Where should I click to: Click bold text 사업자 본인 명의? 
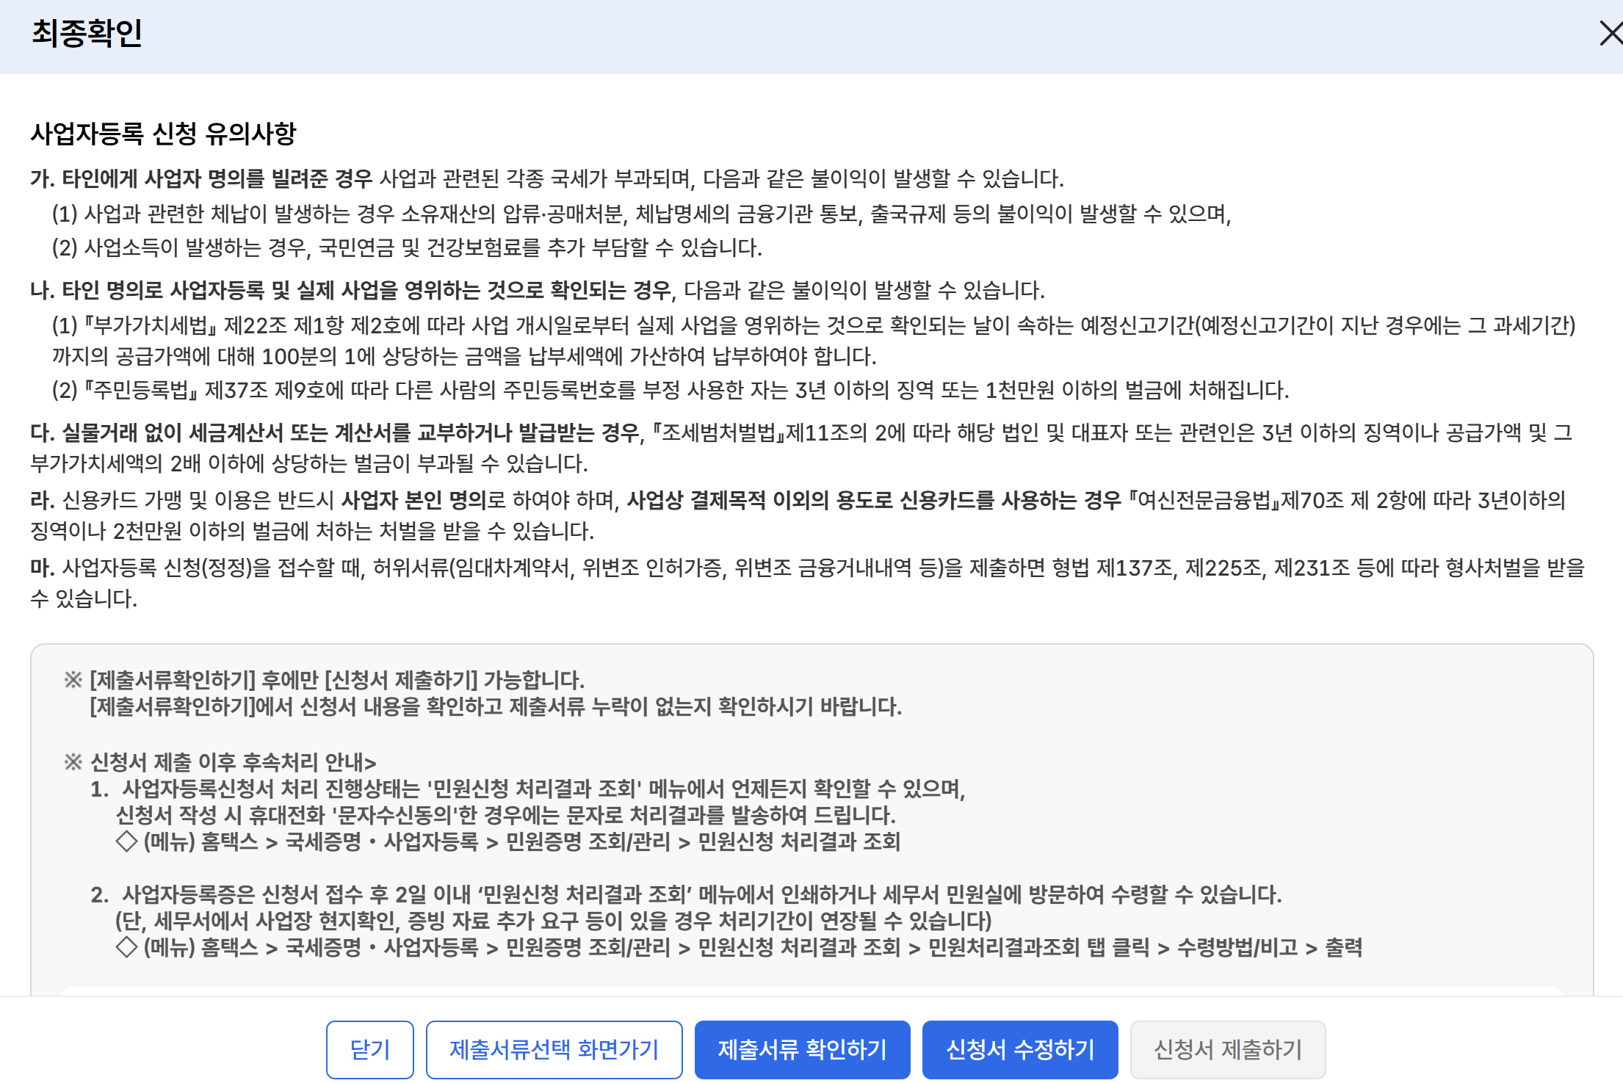tap(413, 501)
